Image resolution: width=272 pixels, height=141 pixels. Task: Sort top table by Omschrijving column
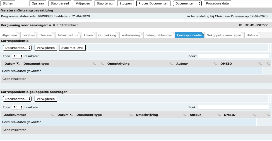click(118, 64)
